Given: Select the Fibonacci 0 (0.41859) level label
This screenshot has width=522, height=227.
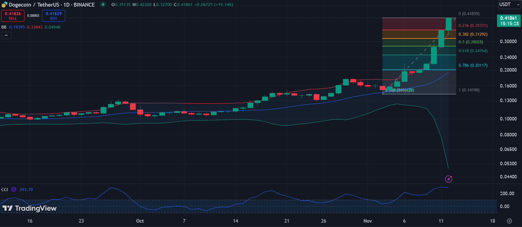Looking at the screenshot, I should click(469, 14).
